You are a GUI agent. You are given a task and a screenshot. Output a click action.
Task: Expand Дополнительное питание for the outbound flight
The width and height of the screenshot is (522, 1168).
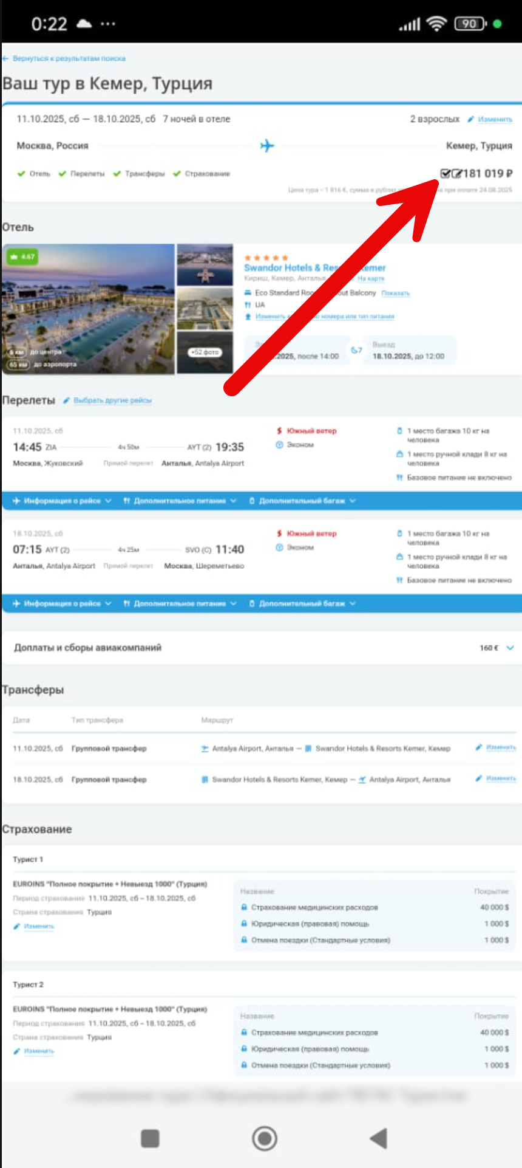[180, 501]
